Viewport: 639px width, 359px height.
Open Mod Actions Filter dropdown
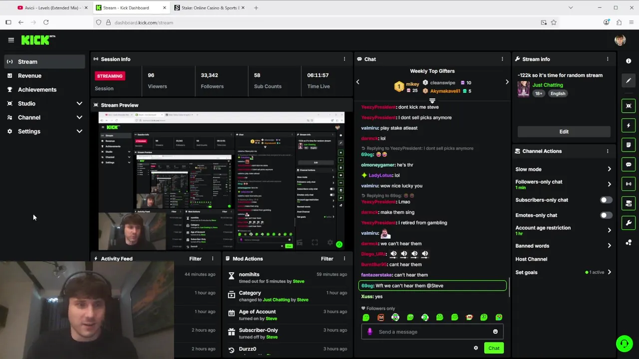pyautogui.click(x=327, y=259)
